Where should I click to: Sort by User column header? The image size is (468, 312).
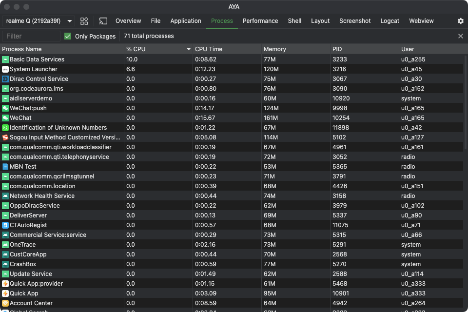click(x=433, y=49)
